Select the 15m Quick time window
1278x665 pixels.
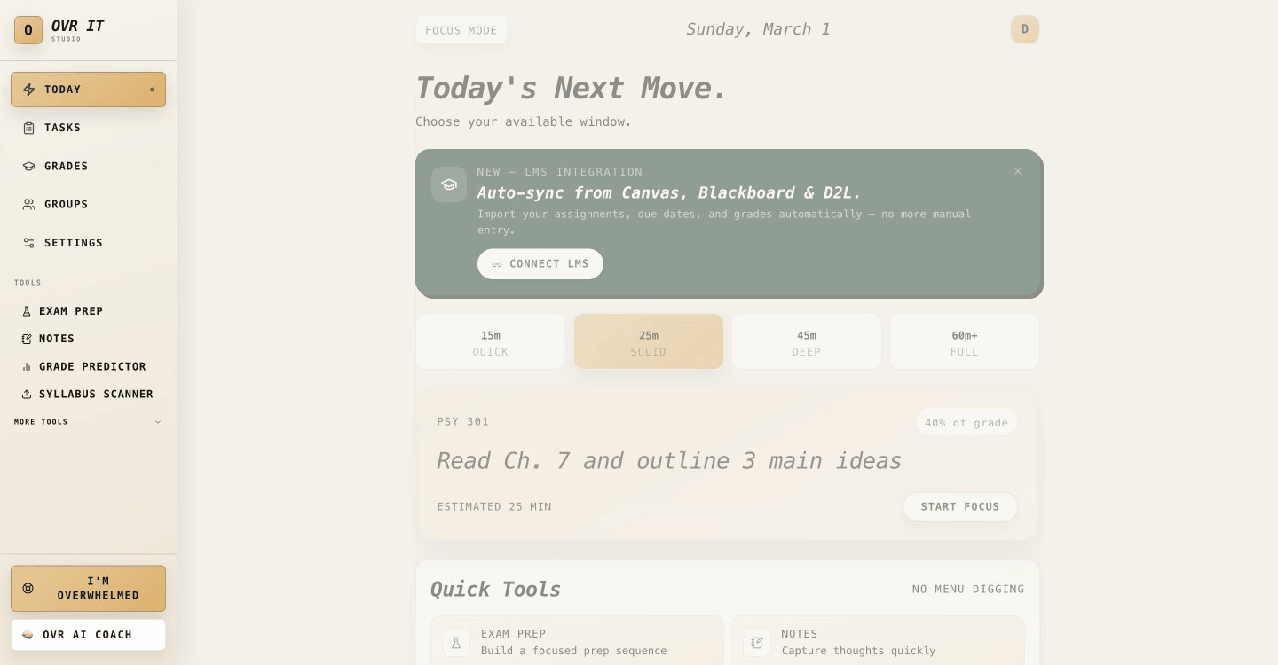491,341
